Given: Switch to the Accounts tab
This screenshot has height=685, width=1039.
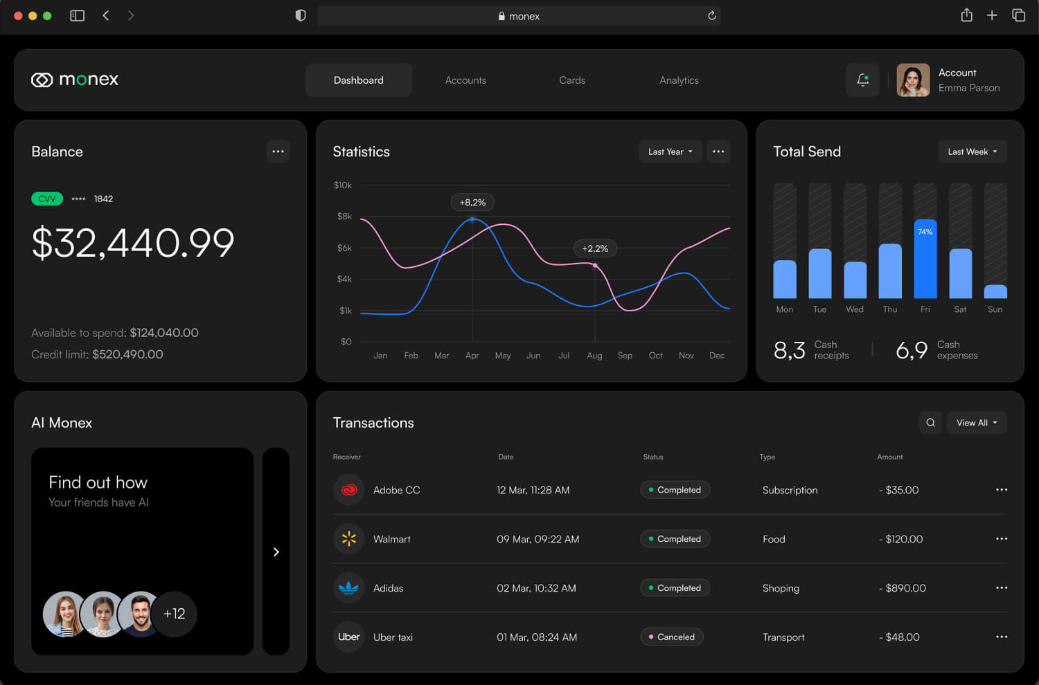Looking at the screenshot, I should [465, 80].
